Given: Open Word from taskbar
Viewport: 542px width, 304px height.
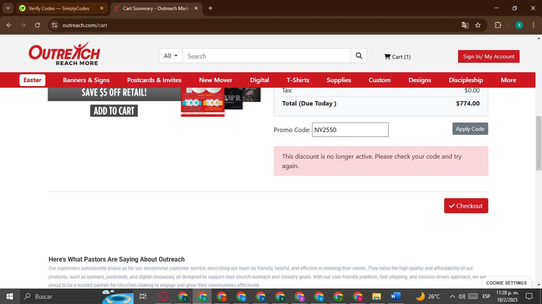Looking at the screenshot, I should [396, 296].
